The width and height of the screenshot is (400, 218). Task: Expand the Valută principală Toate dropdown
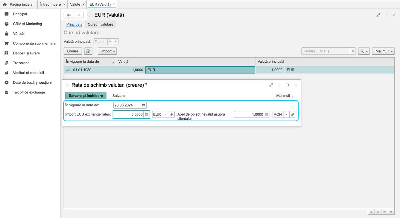[x=110, y=42]
